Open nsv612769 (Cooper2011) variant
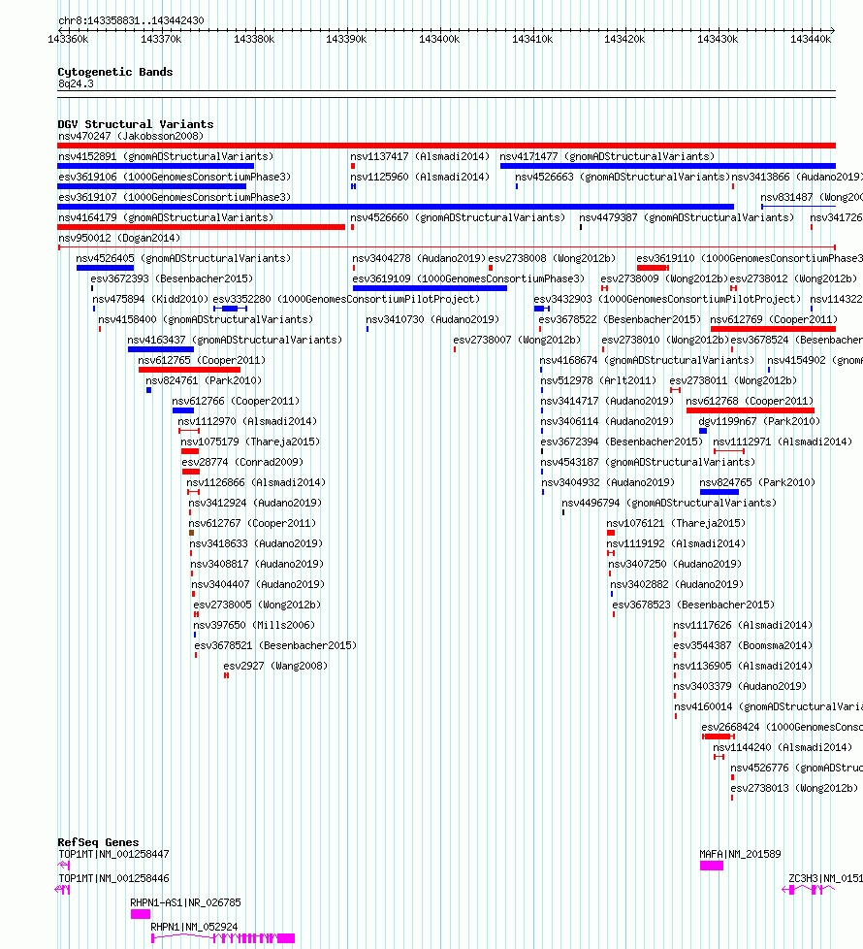Screen dimensions: 863x949 pos(774,319)
